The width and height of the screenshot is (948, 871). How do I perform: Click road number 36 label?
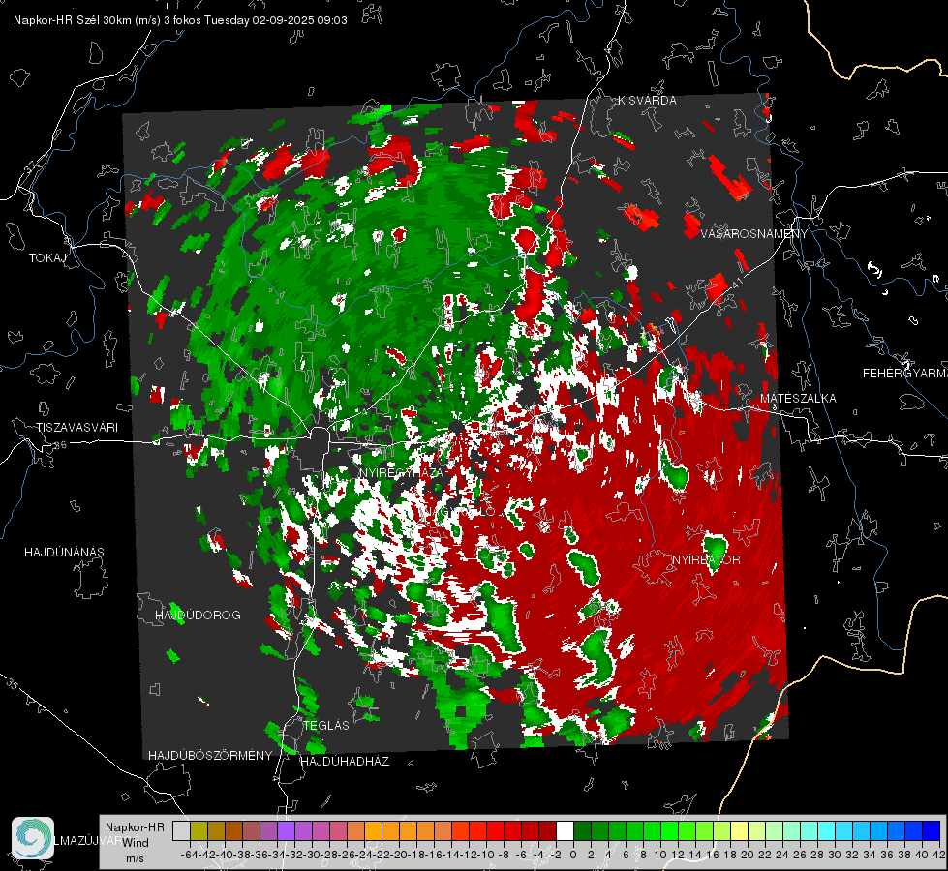tap(60, 445)
